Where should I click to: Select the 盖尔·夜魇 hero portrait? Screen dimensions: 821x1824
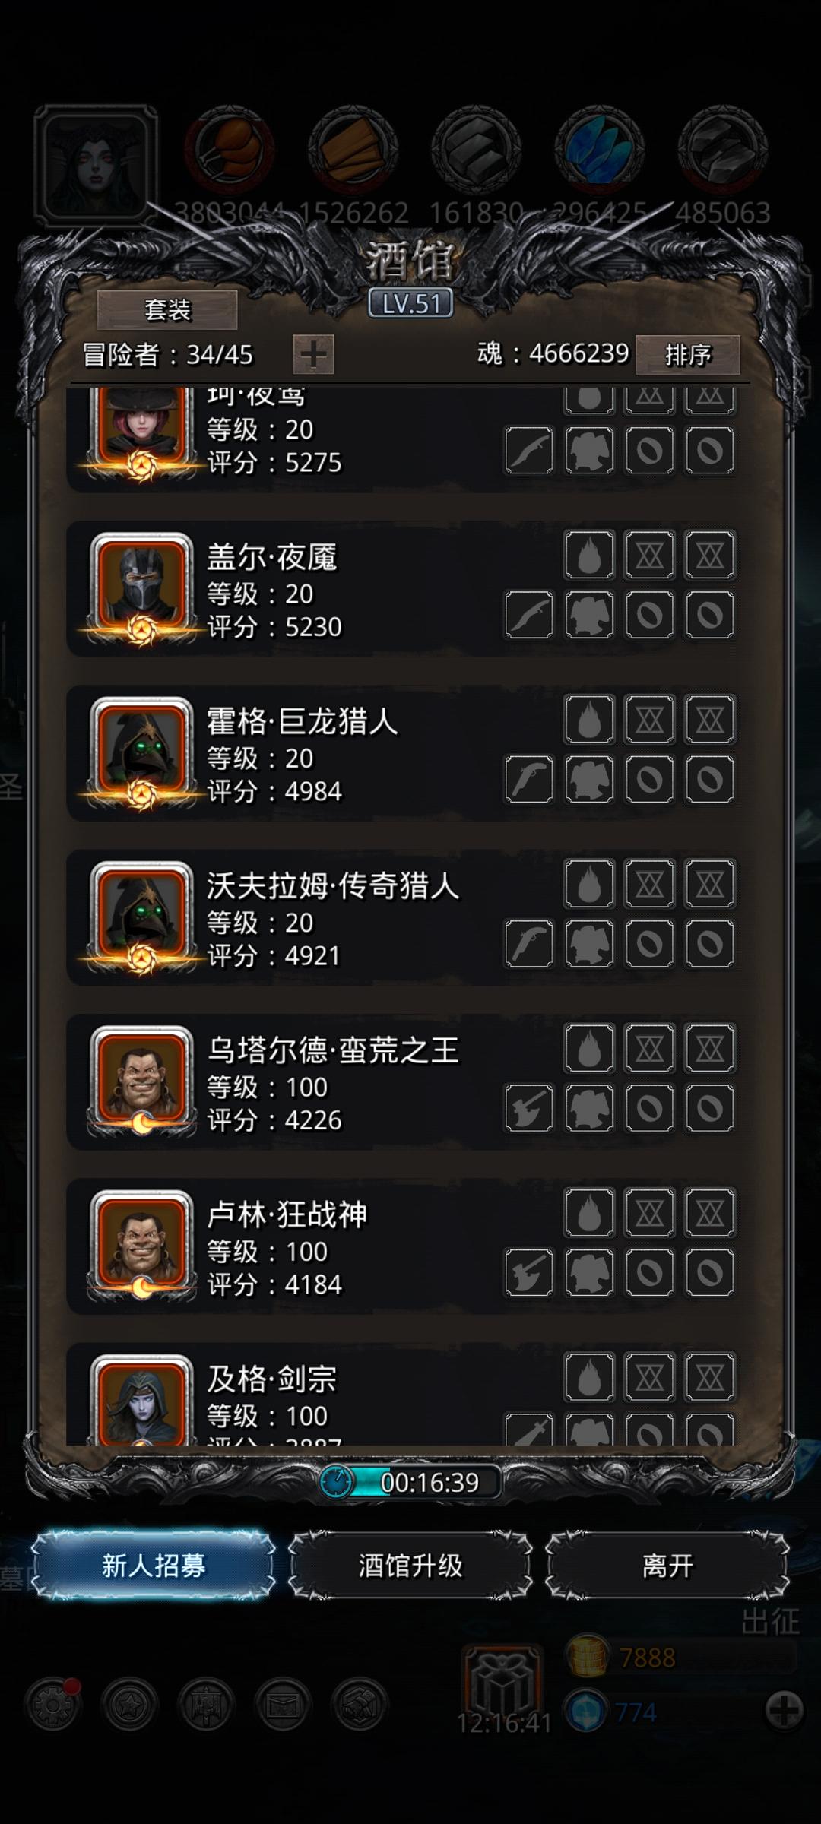click(141, 587)
